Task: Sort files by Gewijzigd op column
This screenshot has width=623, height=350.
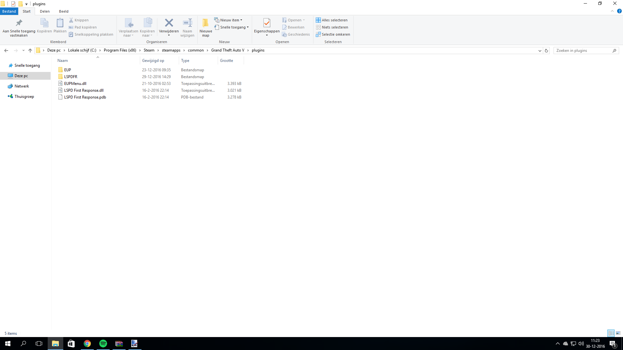Action: click(x=153, y=61)
